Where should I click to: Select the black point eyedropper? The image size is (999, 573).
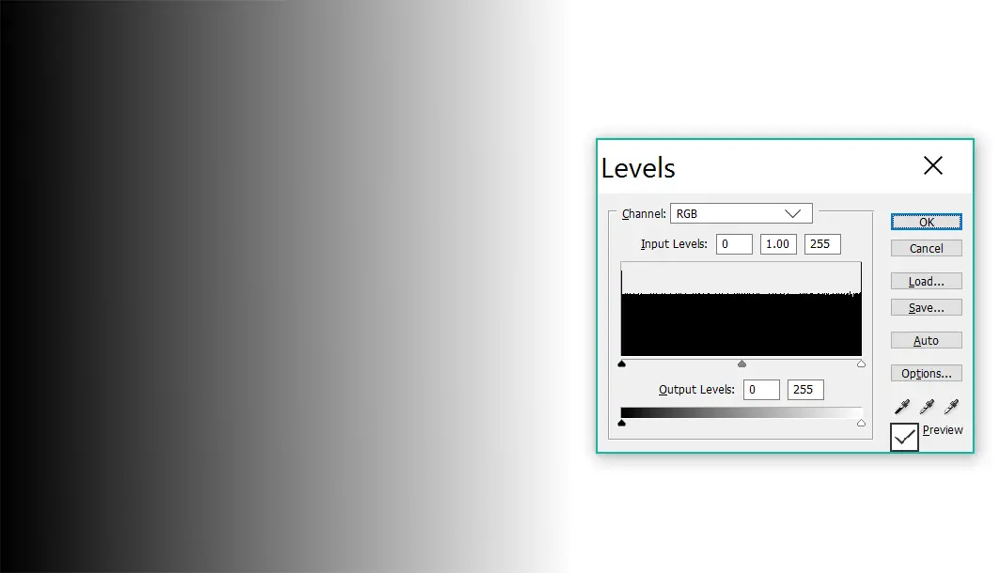pyautogui.click(x=902, y=406)
